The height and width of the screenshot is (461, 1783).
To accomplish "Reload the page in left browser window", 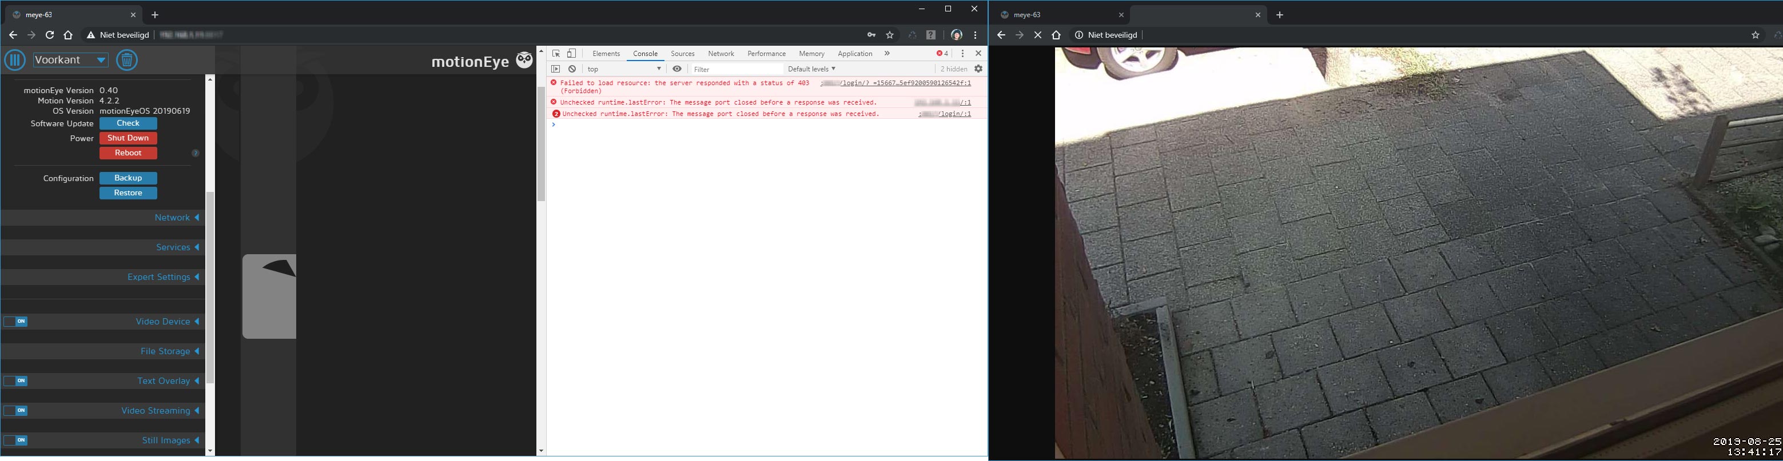I will pyautogui.click(x=50, y=34).
